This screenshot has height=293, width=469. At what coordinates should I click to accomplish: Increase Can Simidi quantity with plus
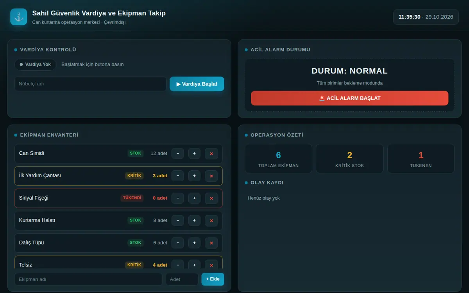194,154
